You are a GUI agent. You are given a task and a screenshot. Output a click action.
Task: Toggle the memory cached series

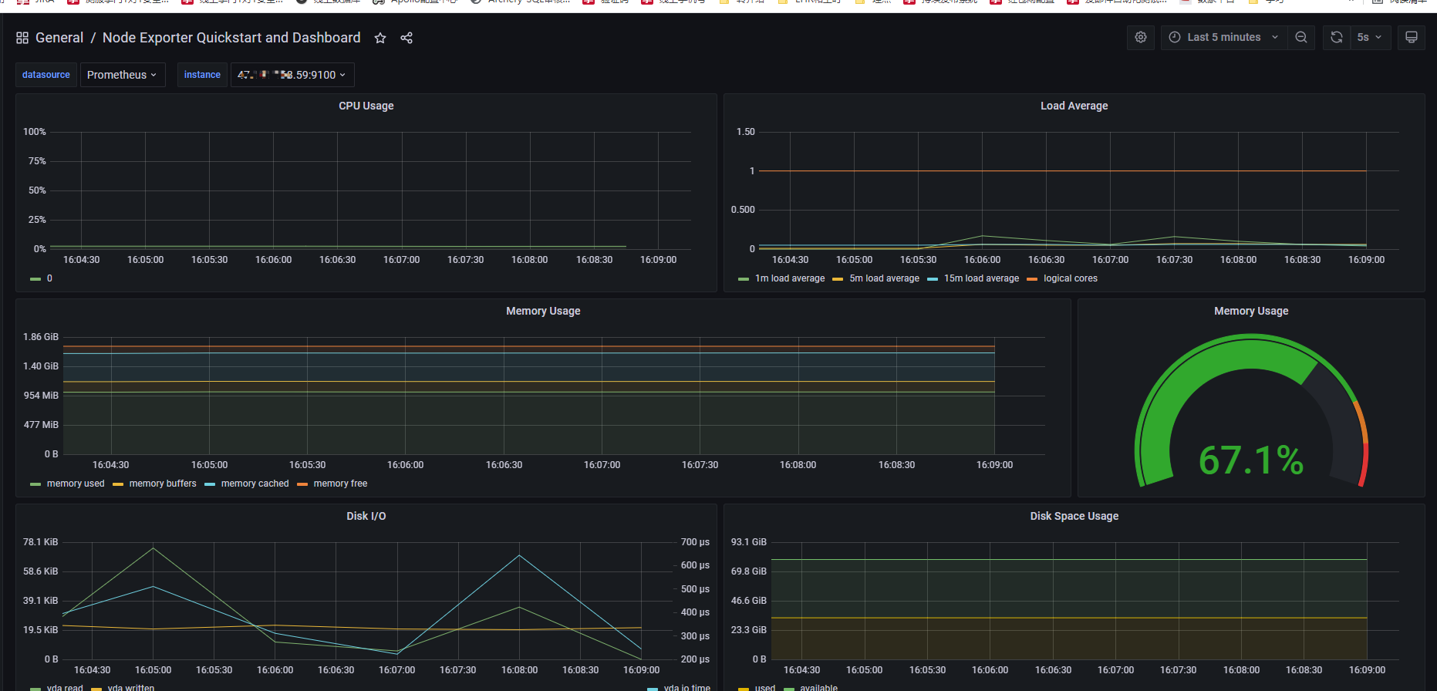(255, 484)
